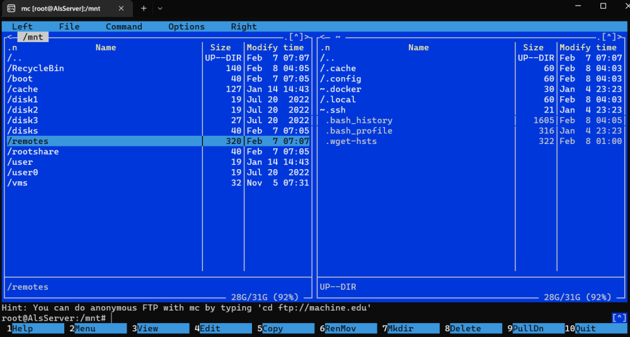Click the /mnt path title of left panel
630x337 pixels.
tap(33, 37)
